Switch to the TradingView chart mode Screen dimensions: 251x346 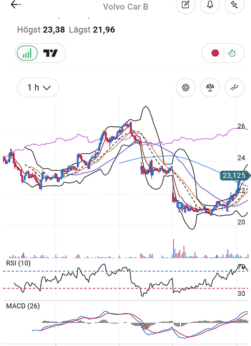click(51, 53)
